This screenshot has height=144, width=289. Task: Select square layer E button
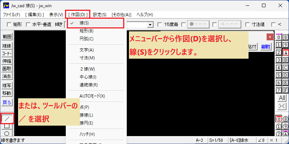(x=286, y=83)
